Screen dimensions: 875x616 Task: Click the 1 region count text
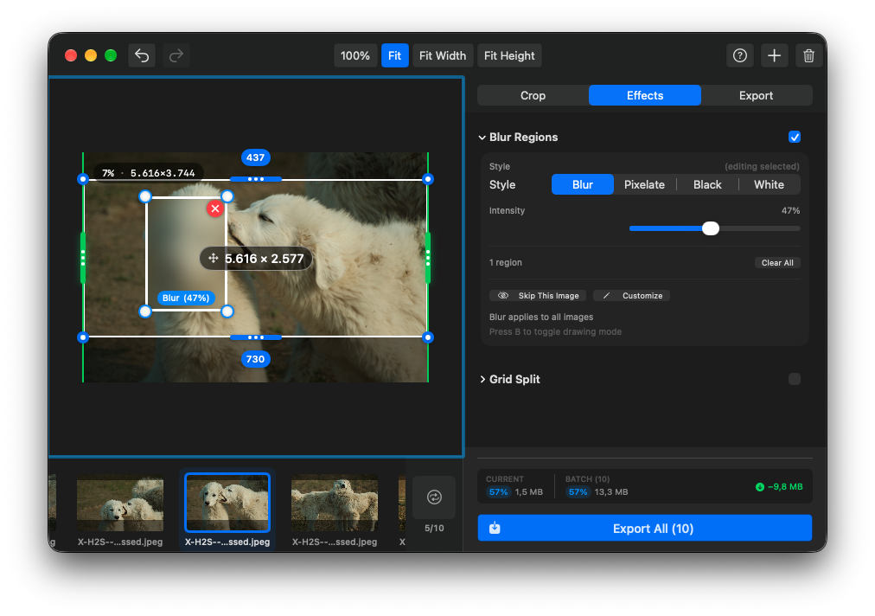[506, 262]
